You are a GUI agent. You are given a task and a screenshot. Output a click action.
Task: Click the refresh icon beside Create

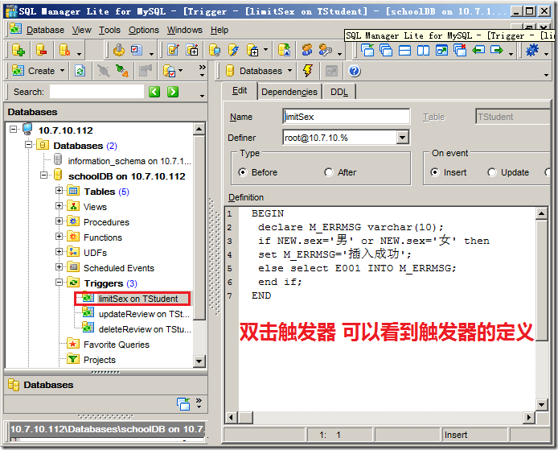click(x=80, y=71)
